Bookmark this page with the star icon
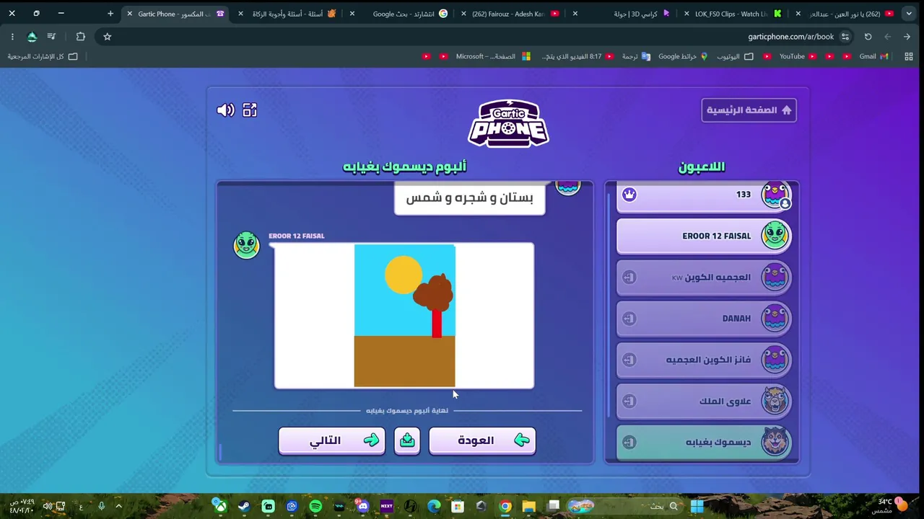 pyautogui.click(x=108, y=37)
